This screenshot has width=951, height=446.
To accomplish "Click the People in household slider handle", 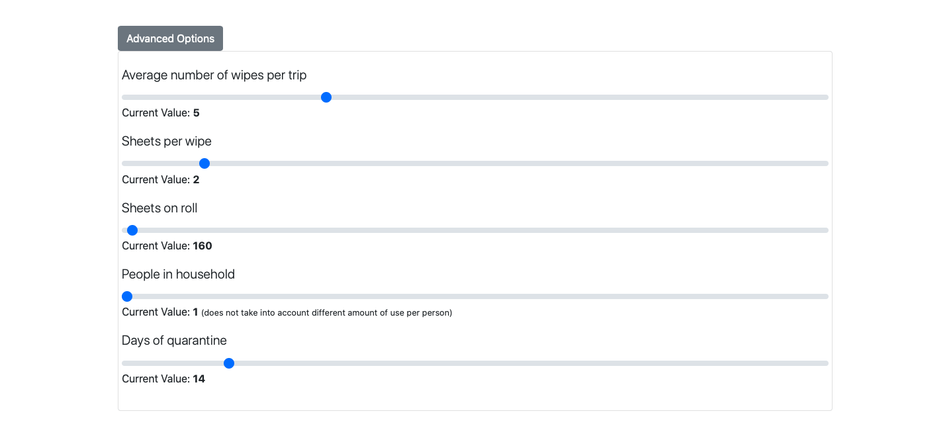I will (x=127, y=296).
